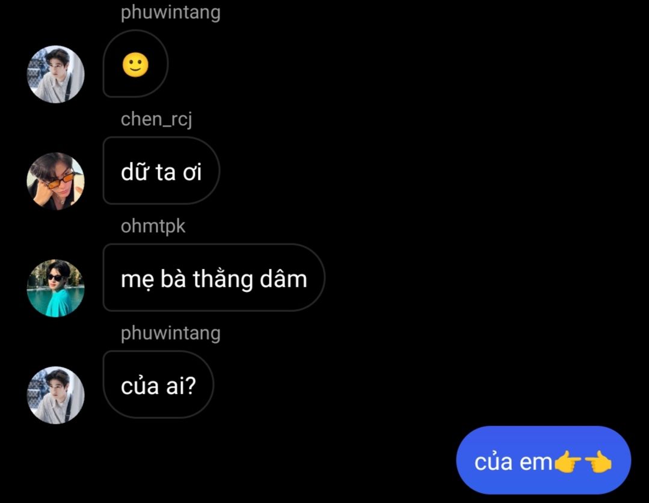
Task: Open the phuwintang username above "của ai?"
Action: coord(171,334)
